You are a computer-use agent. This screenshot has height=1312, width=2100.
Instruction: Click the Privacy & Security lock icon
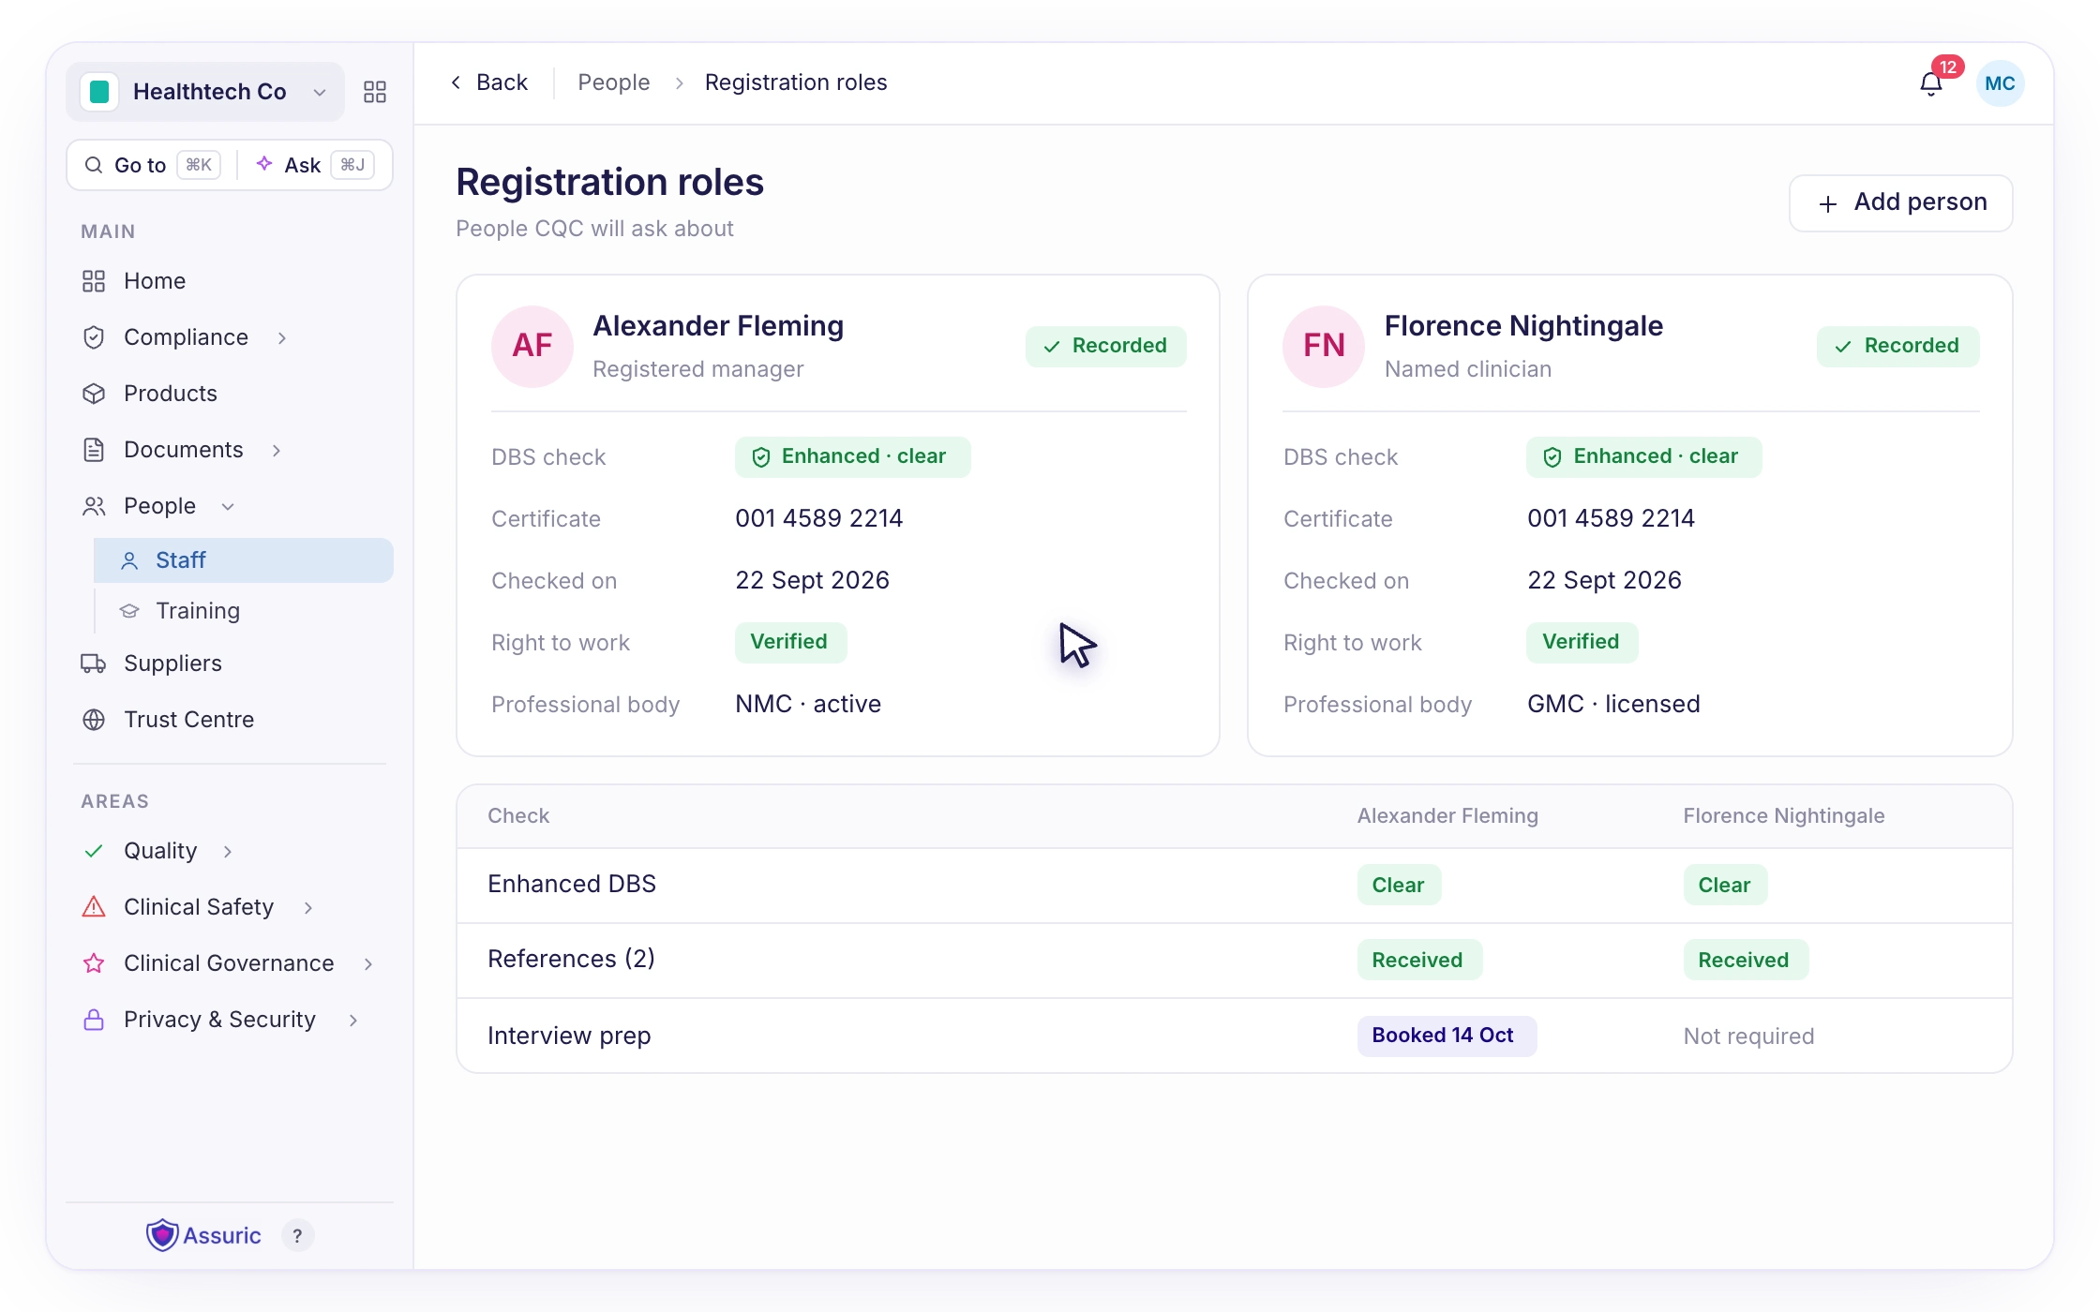[94, 1020]
